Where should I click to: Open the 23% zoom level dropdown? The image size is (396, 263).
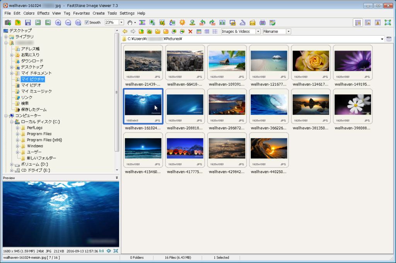click(x=121, y=22)
